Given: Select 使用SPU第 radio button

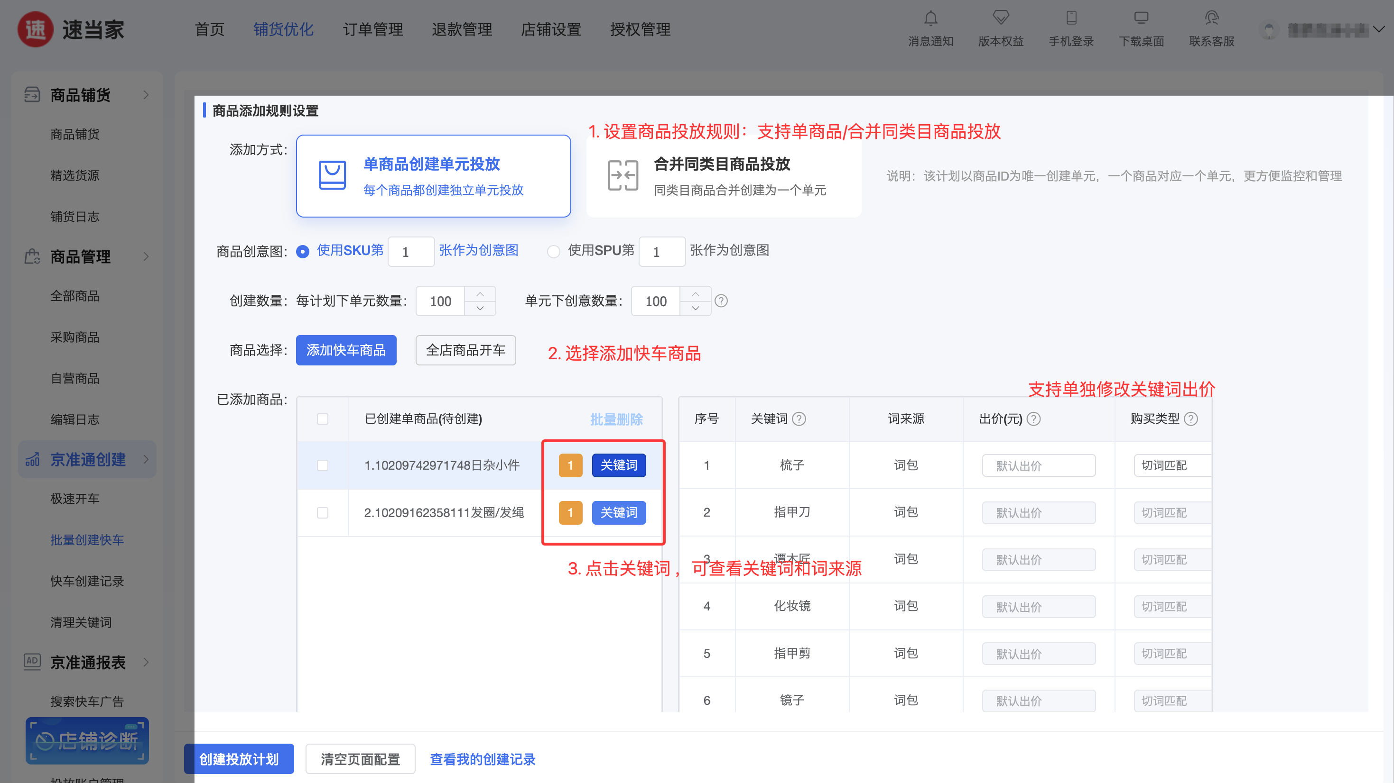Looking at the screenshot, I should [553, 252].
